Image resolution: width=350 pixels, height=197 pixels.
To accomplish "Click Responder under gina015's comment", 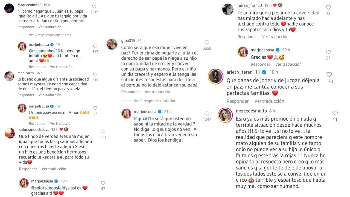I will pyautogui.click(x=131, y=92).
